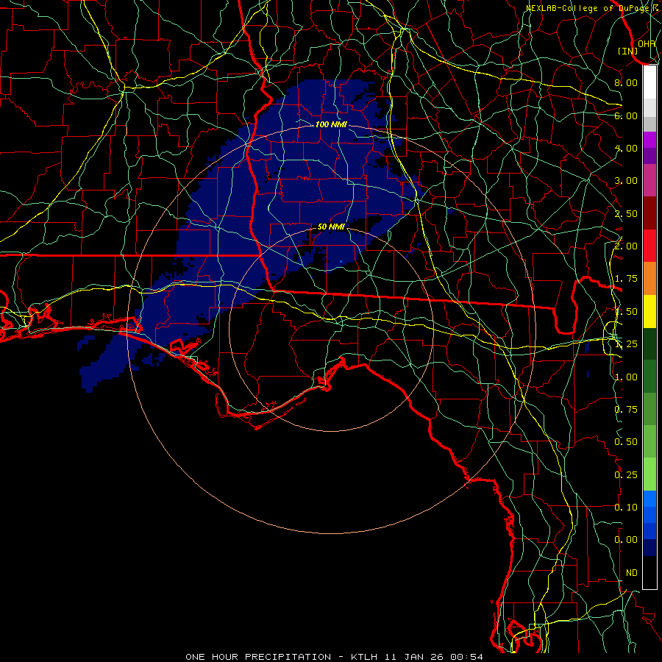Click the OHR product label
This screenshot has width=662, height=662.
click(647, 43)
